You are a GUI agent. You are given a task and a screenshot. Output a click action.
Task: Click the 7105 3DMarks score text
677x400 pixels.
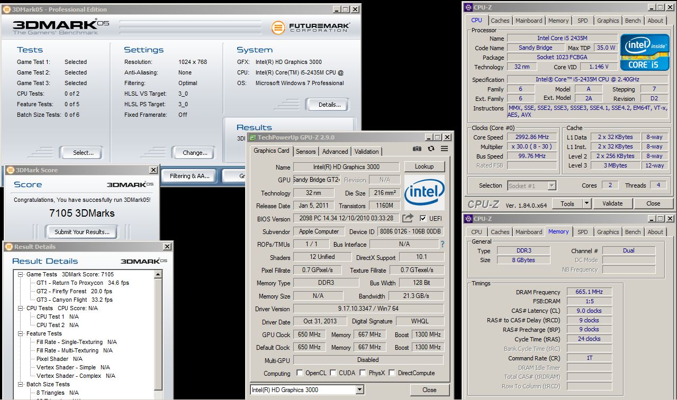pos(82,213)
